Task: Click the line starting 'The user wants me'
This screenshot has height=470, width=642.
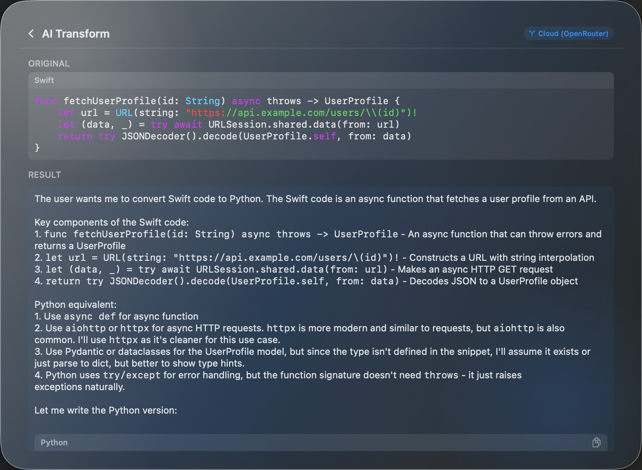Action: [316, 199]
